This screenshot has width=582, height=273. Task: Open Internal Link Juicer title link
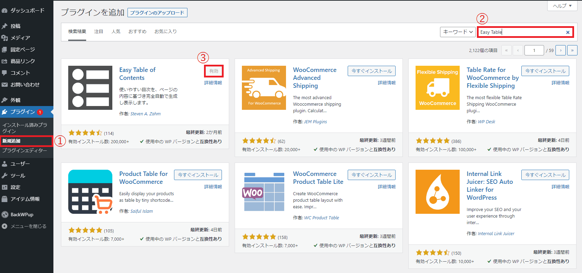[490, 186]
